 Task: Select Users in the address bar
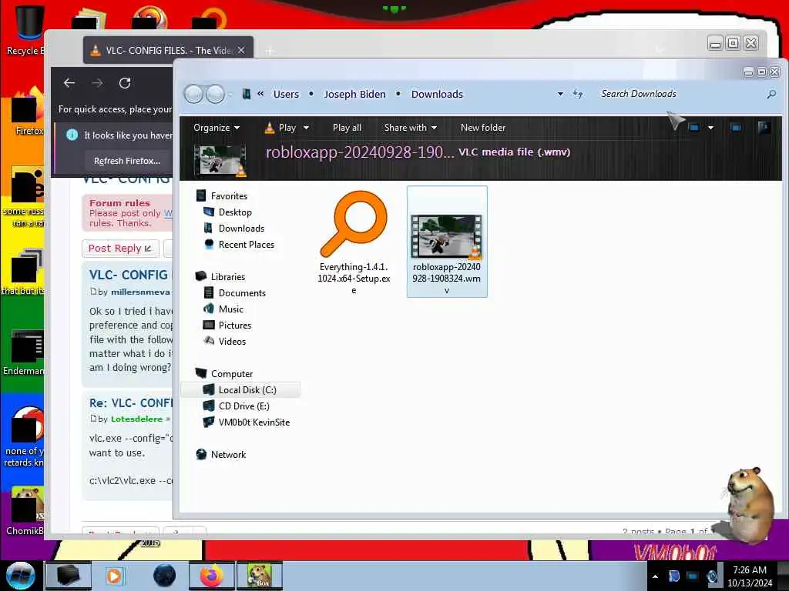pyautogui.click(x=286, y=94)
